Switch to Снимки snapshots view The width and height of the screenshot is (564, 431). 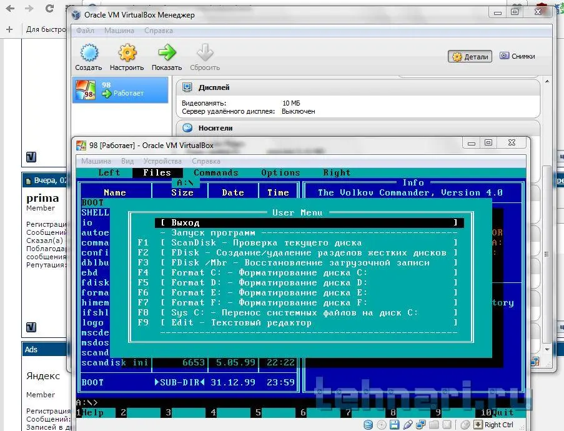coord(517,56)
